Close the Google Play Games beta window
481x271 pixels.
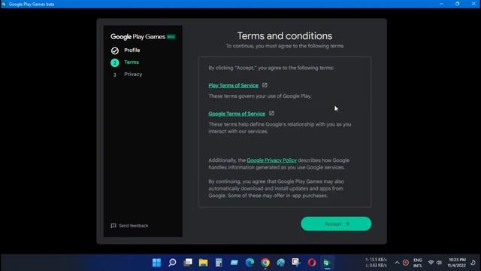(x=473, y=4)
